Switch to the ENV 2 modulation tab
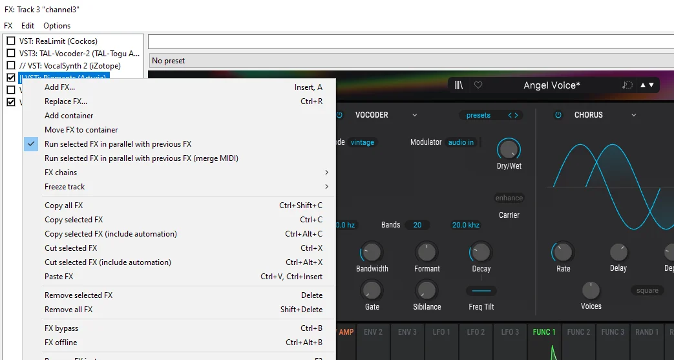The width and height of the screenshot is (674, 360). (x=373, y=332)
